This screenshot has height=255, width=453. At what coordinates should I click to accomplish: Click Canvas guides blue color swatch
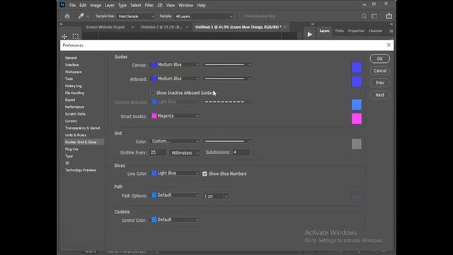(x=357, y=67)
